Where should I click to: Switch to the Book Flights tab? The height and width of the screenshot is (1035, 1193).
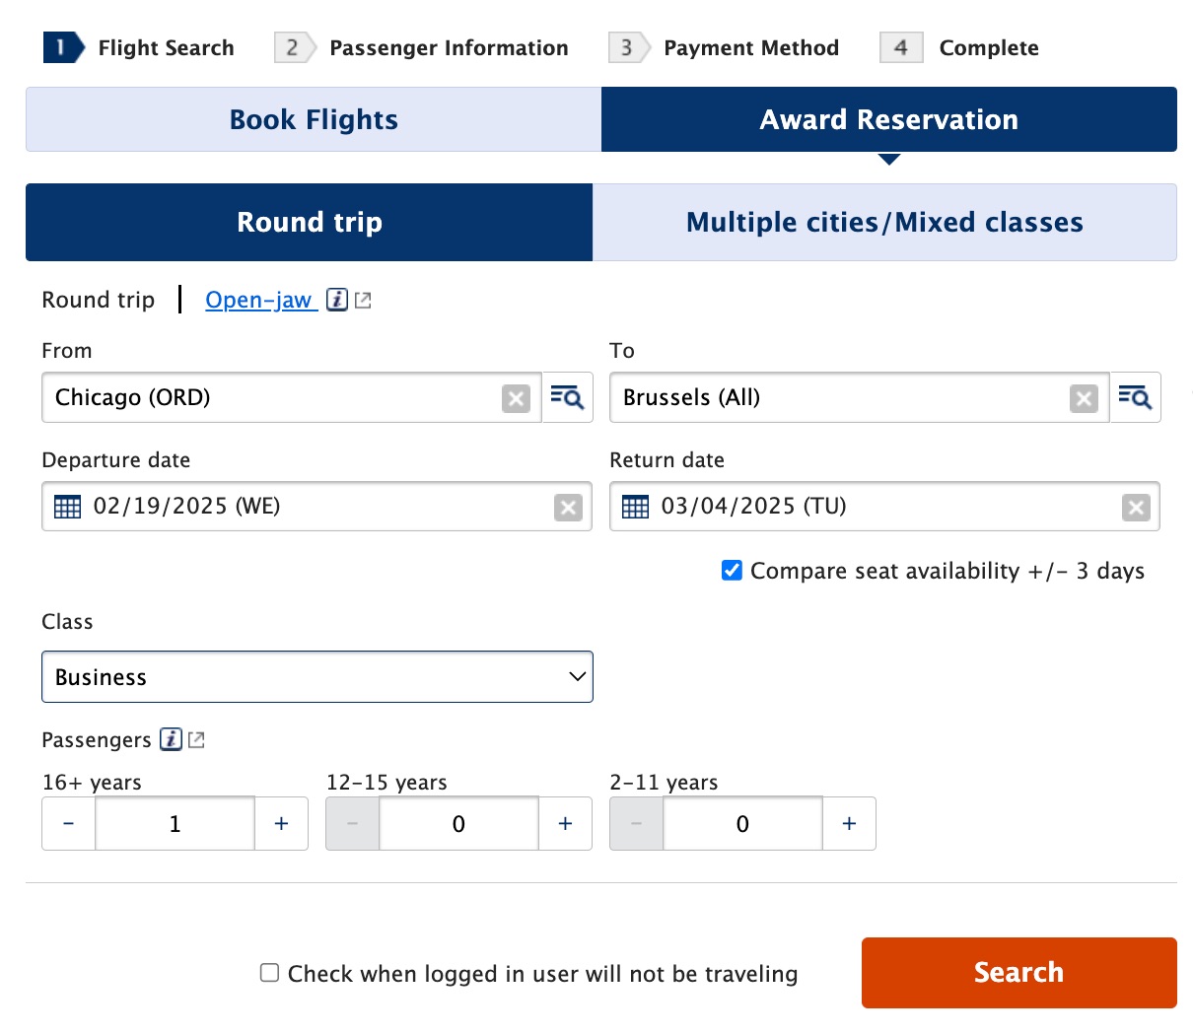[x=314, y=119]
